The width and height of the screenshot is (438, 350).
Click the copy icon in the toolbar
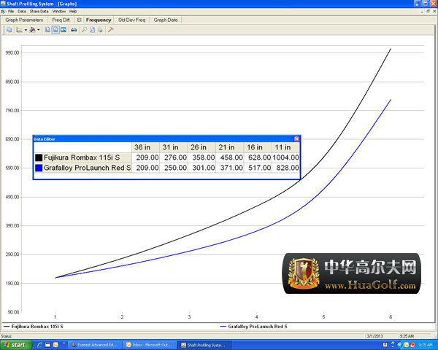pyautogui.click(x=7, y=30)
